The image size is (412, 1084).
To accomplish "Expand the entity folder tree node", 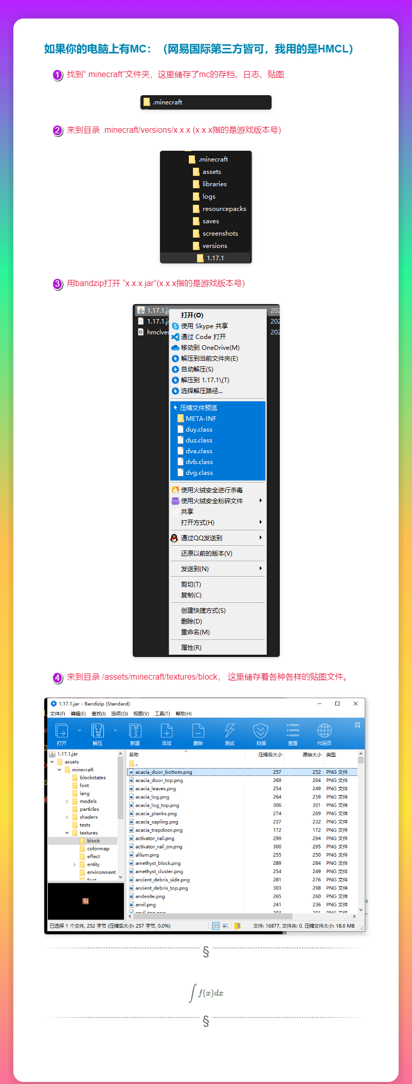I will pyautogui.click(x=75, y=864).
